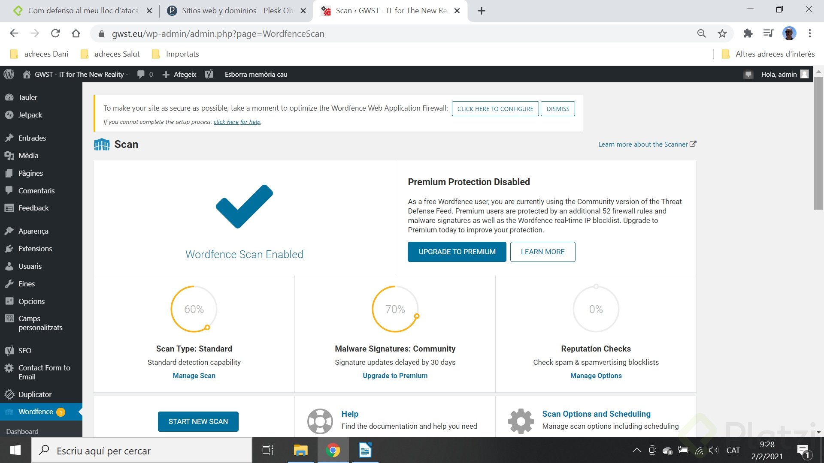Expand the system tray hidden icons chevron

pos(637,450)
